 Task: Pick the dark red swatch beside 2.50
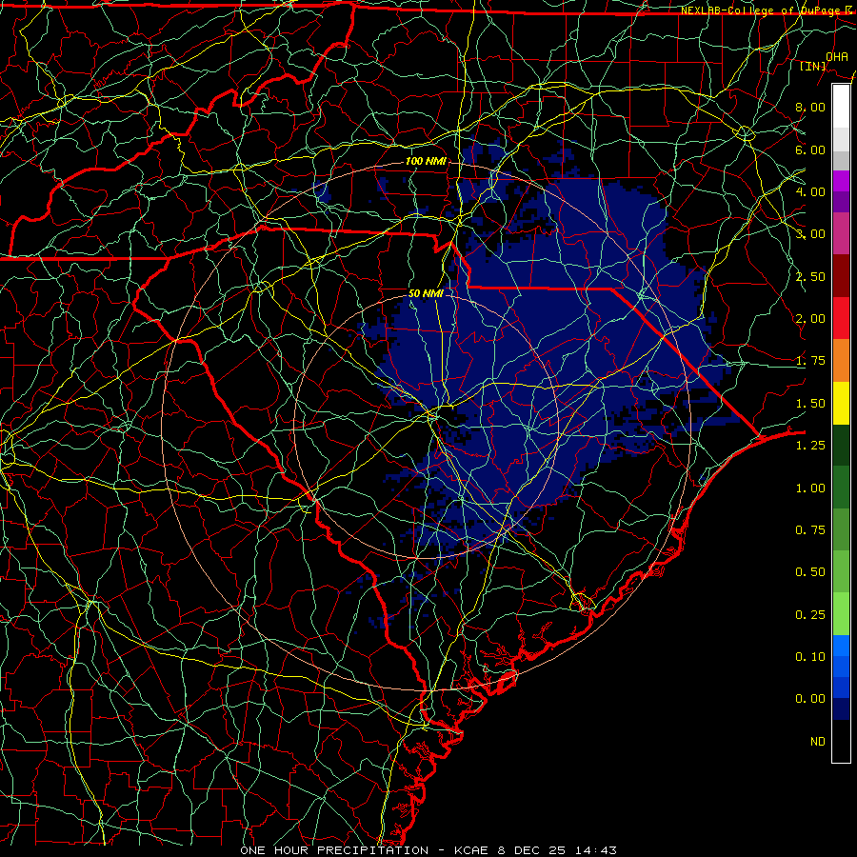point(841,276)
